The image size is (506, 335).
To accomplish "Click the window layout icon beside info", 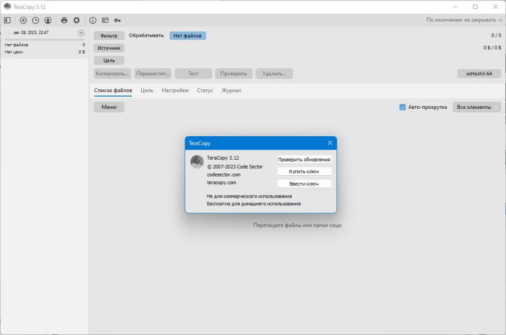I will [x=105, y=20].
